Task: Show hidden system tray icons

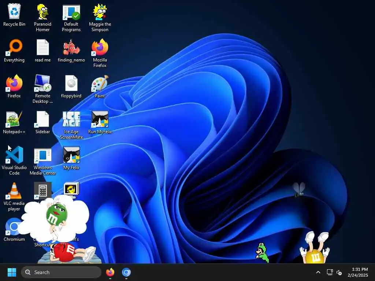Action: [318, 272]
